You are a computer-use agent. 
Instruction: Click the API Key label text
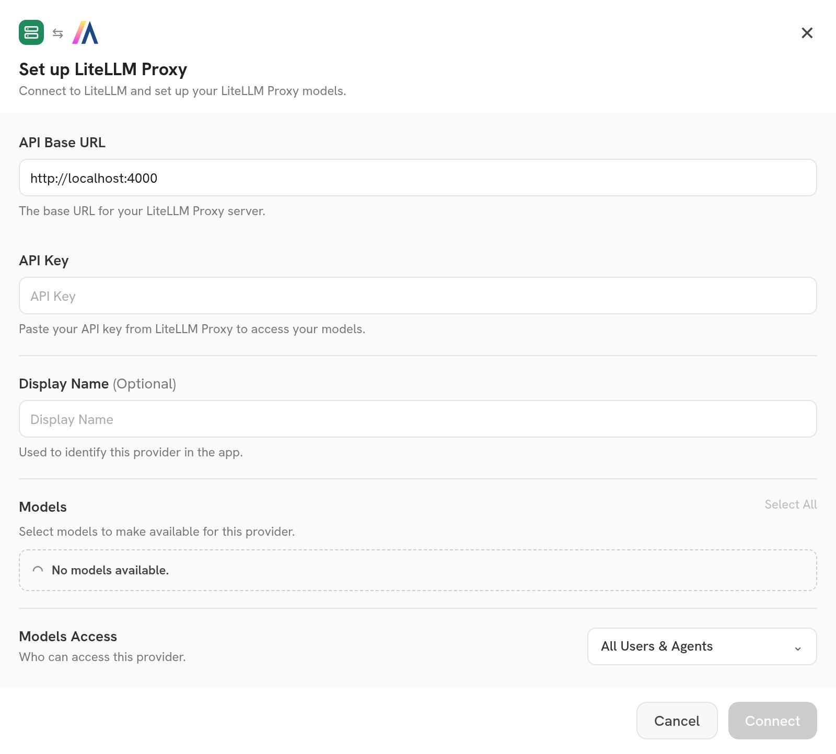tap(44, 261)
